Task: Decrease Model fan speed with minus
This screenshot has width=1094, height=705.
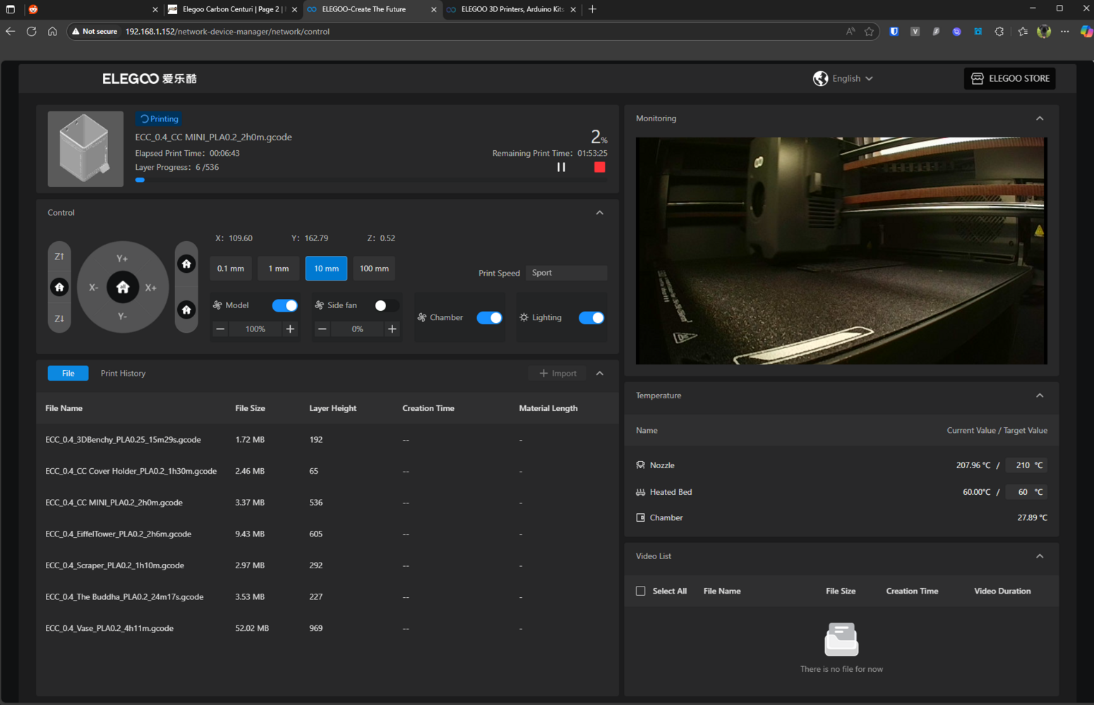Action: [220, 329]
